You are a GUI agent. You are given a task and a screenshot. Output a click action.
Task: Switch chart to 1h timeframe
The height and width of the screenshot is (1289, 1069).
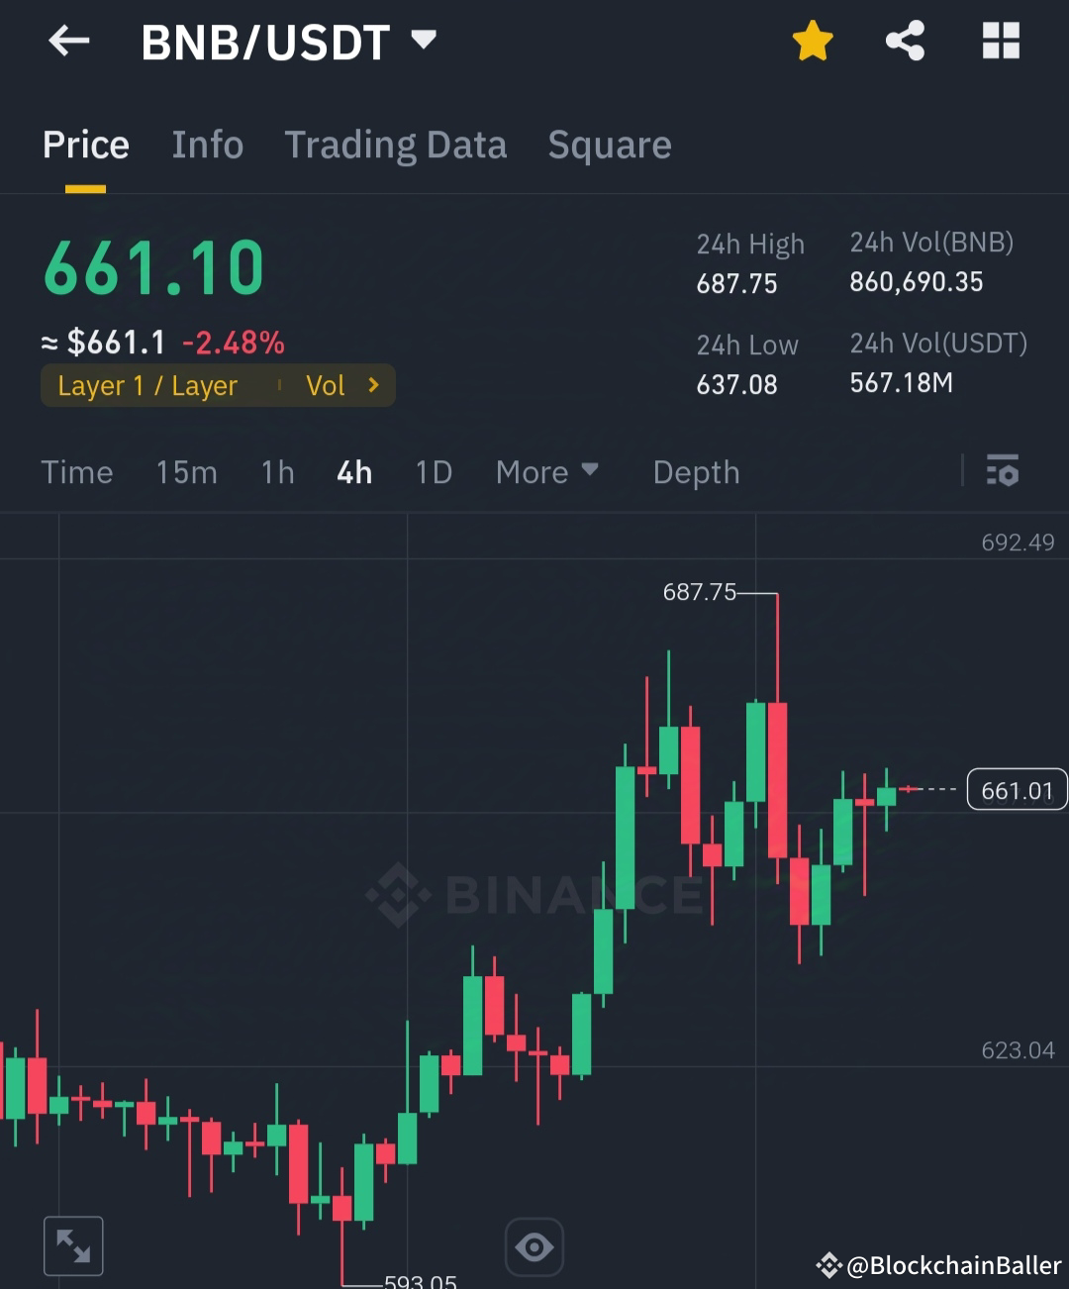[x=277, y=472]
